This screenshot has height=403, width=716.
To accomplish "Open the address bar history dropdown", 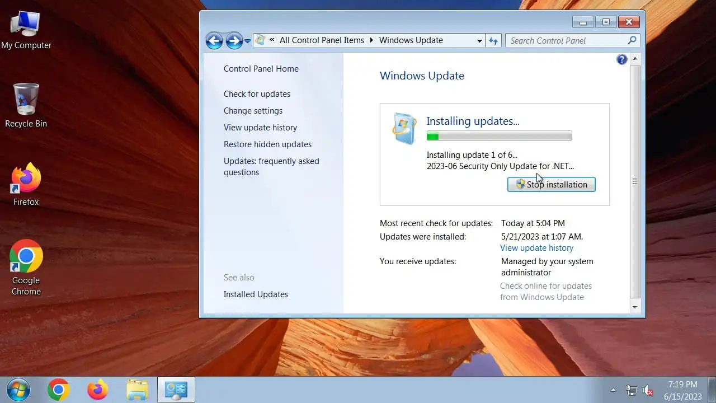I will (479, 40).
